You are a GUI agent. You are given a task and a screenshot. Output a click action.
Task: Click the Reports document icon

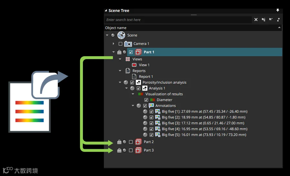click(128, 71)
